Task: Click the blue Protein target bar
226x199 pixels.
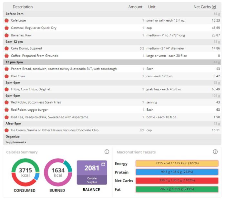Action: click(x=177, y=172)
